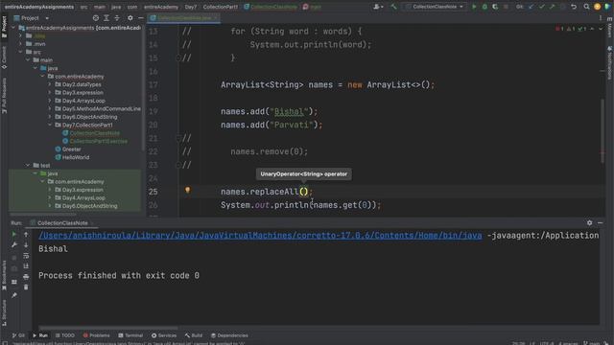The height and width of the screenshot is (345, 614).
Task: Collapse the src folder
Action: click(20, 52)
